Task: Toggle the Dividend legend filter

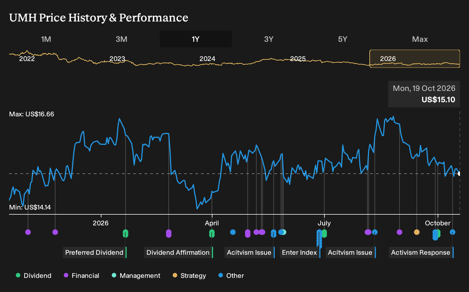Action: coord(34,276)
